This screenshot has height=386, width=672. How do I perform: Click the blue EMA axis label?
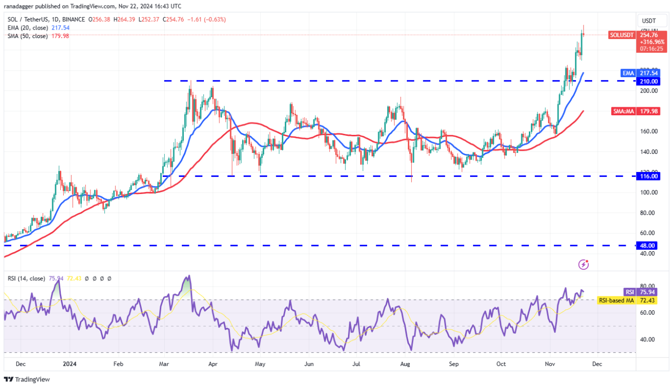click(x=628, y=73)
